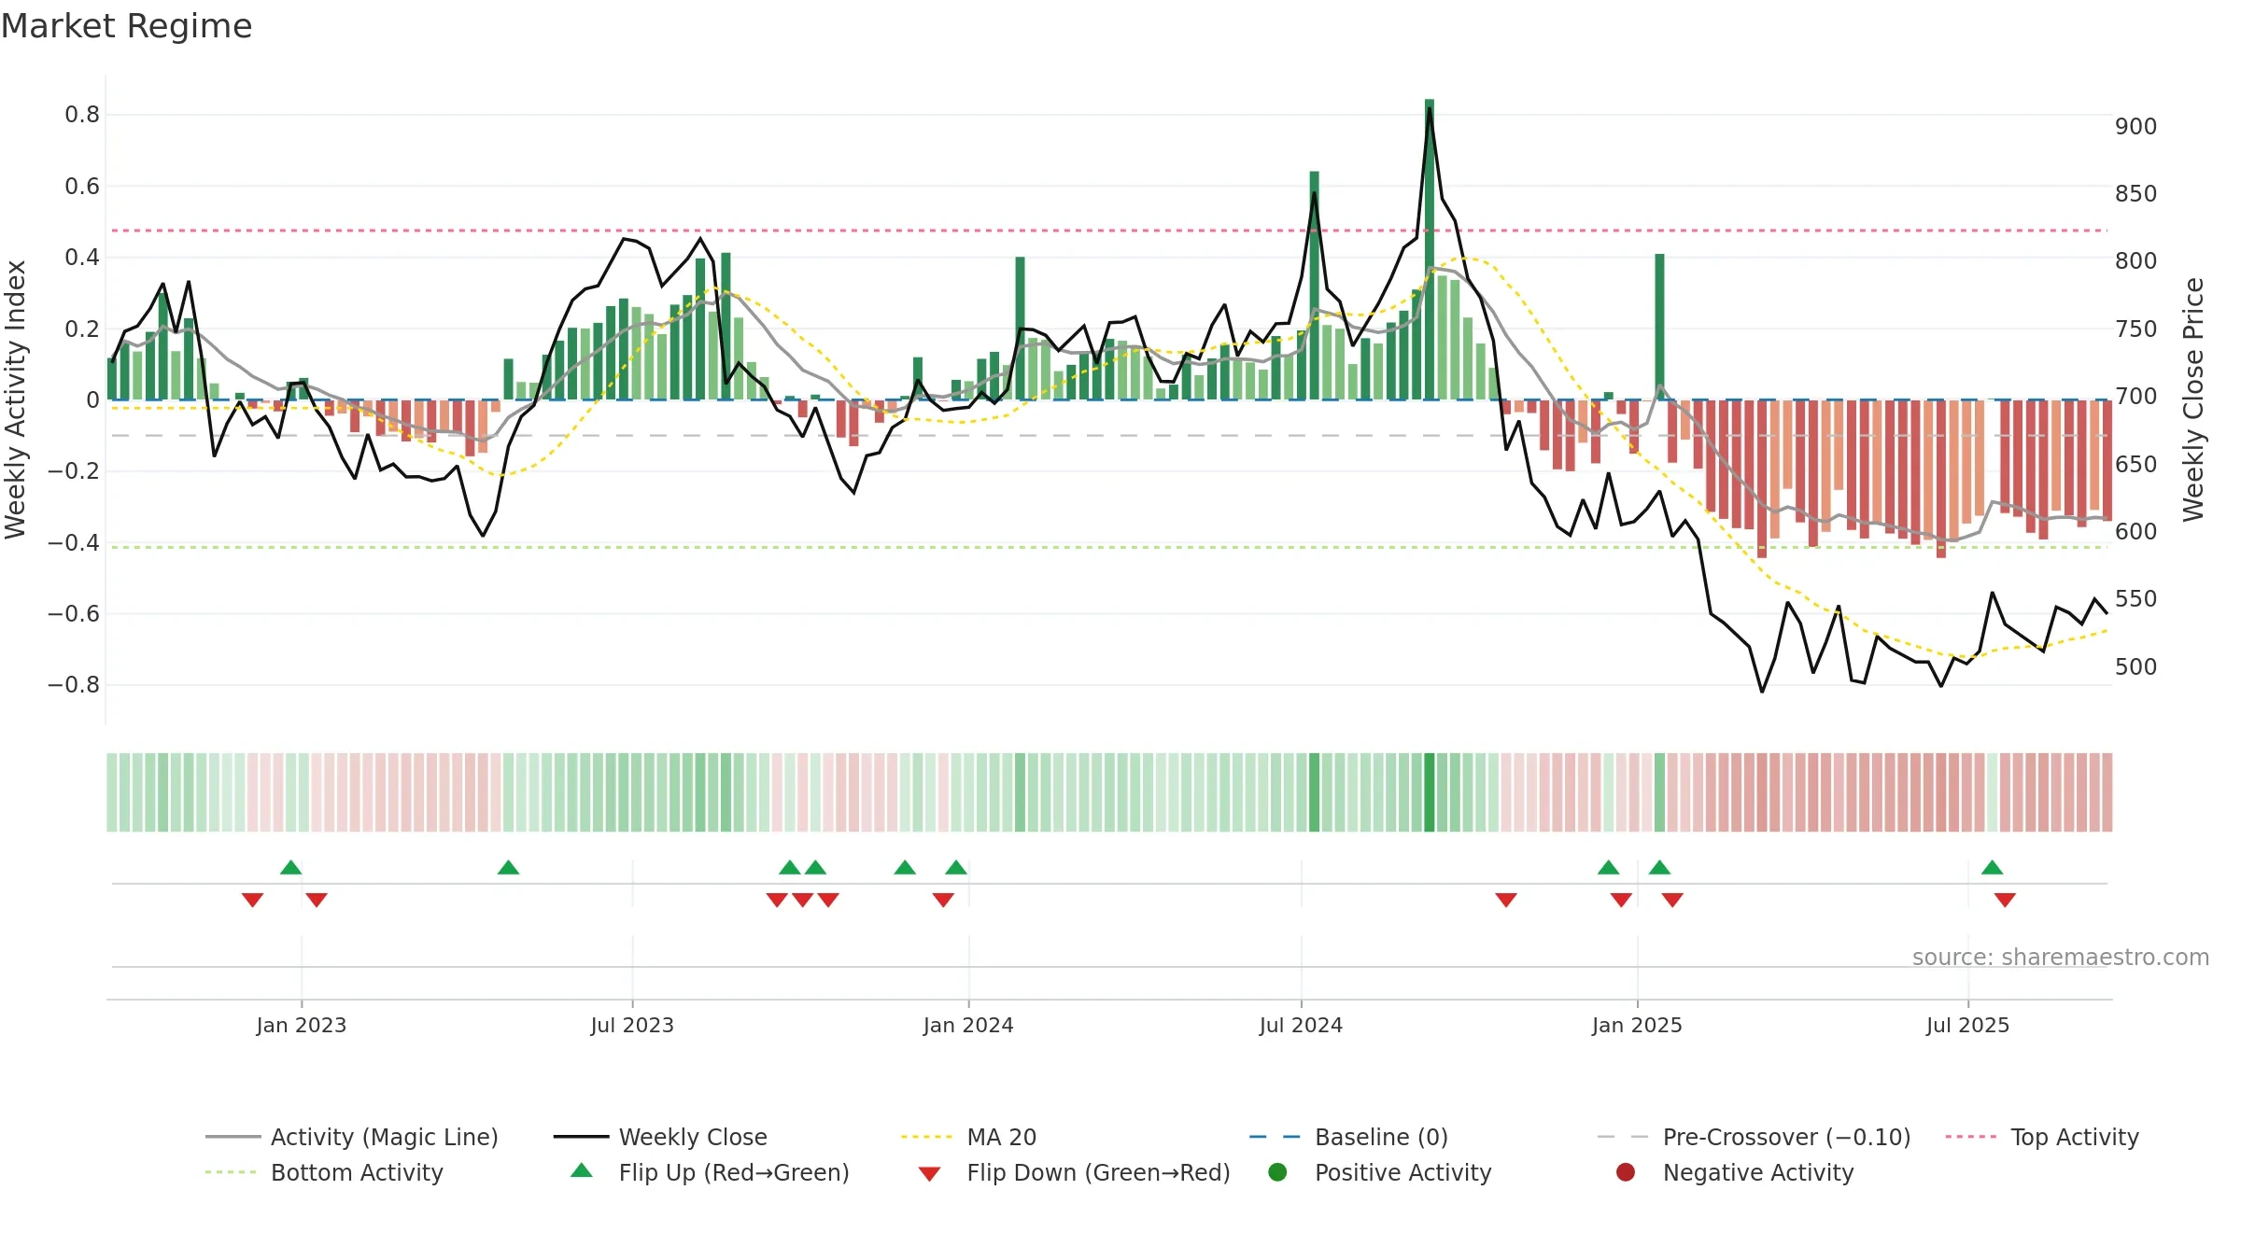The image size is (2241, 1260).
Task: Click the Negative Activity legend label
Action: 1758,1172
